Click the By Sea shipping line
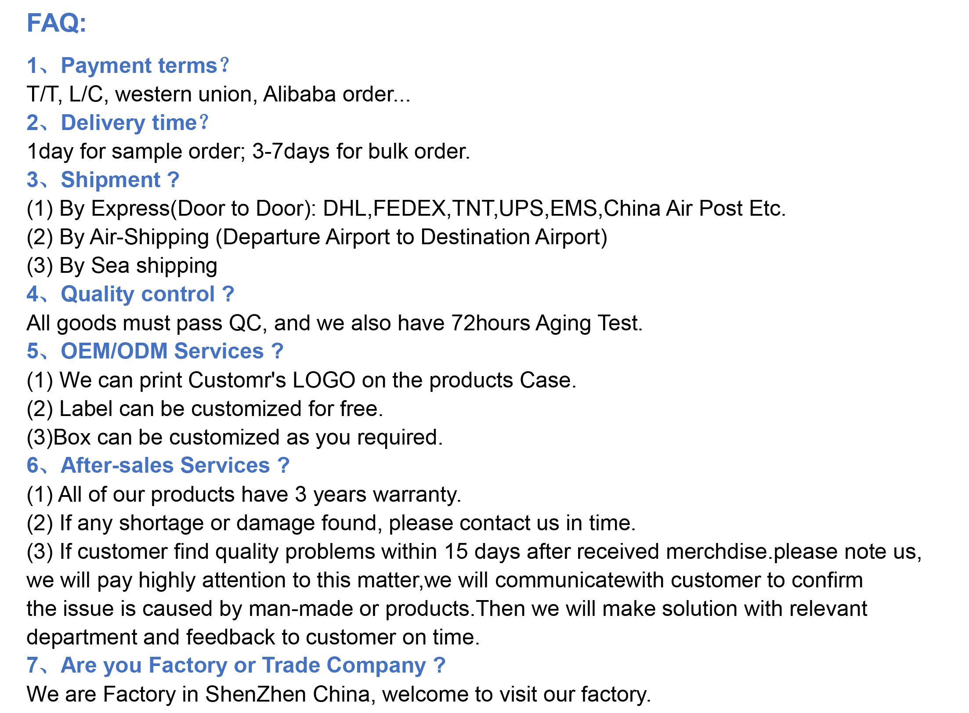 click(x=122, y=266)
